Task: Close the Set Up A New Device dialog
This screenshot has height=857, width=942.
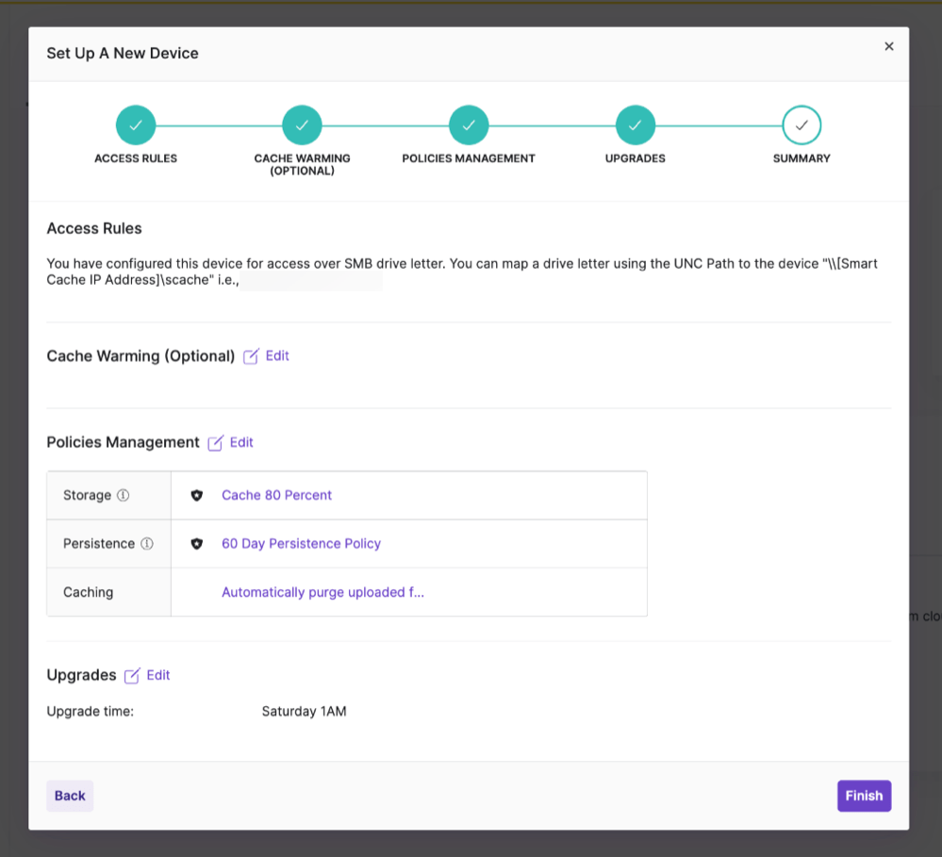Action: [888, 45]
